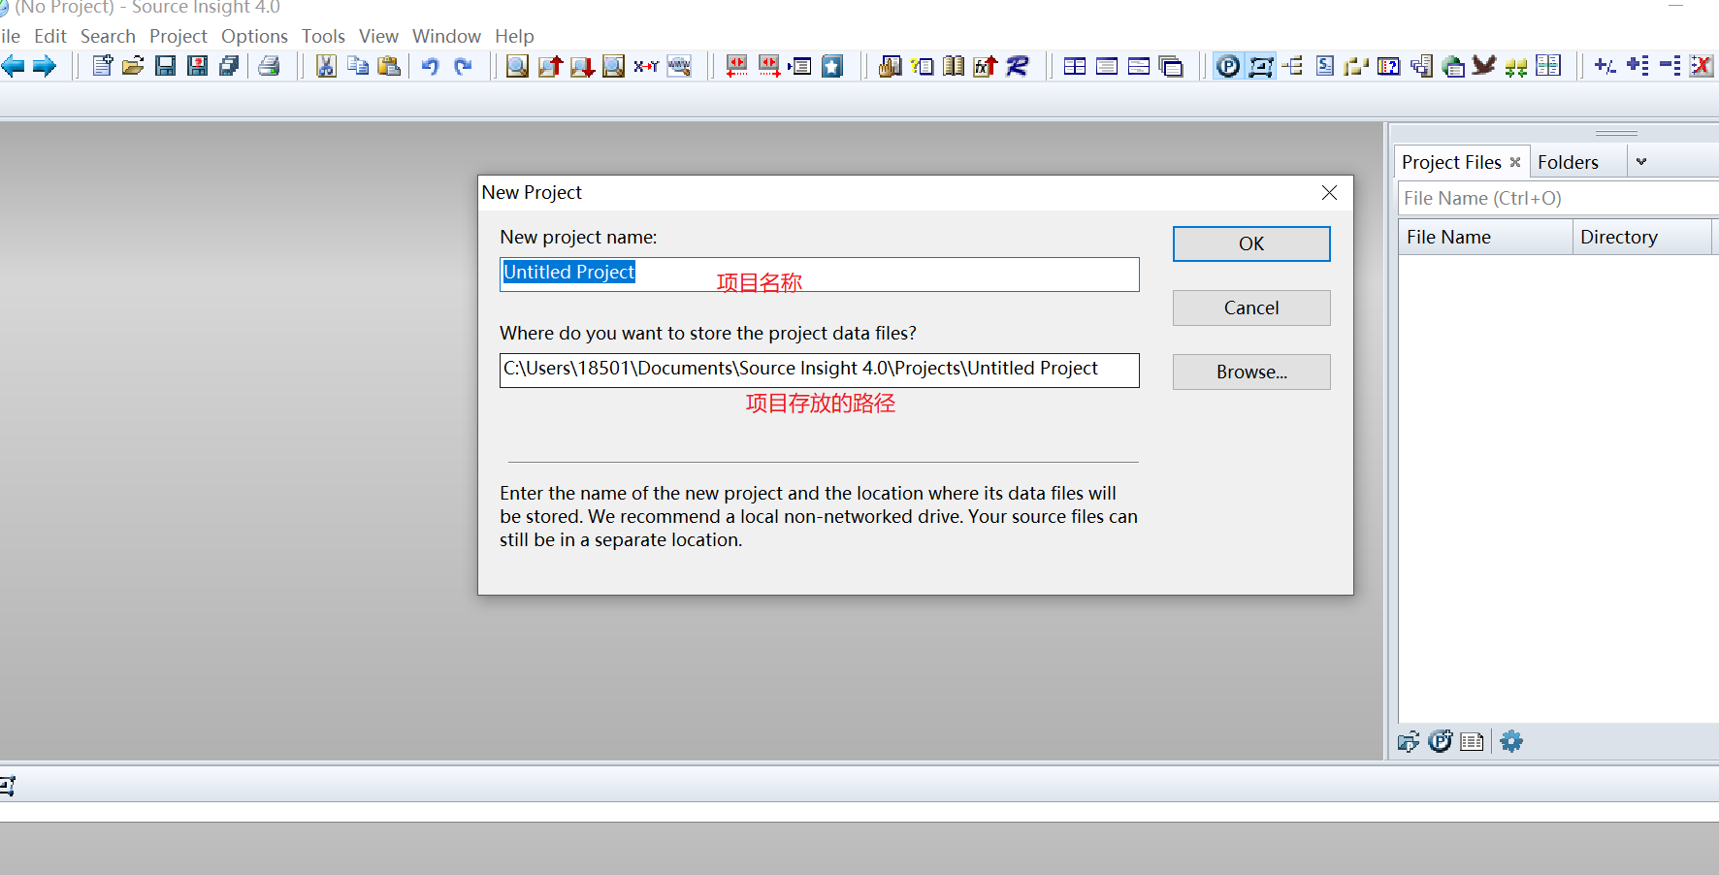Click the project data path field
The height and width of the screenshot is (875, 1719).
pyautogui.click(x=820, y=370)
